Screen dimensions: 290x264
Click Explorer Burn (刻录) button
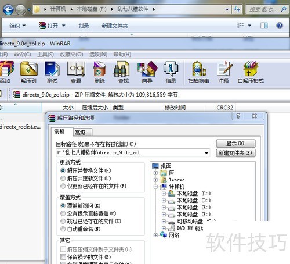pos(84,26)
